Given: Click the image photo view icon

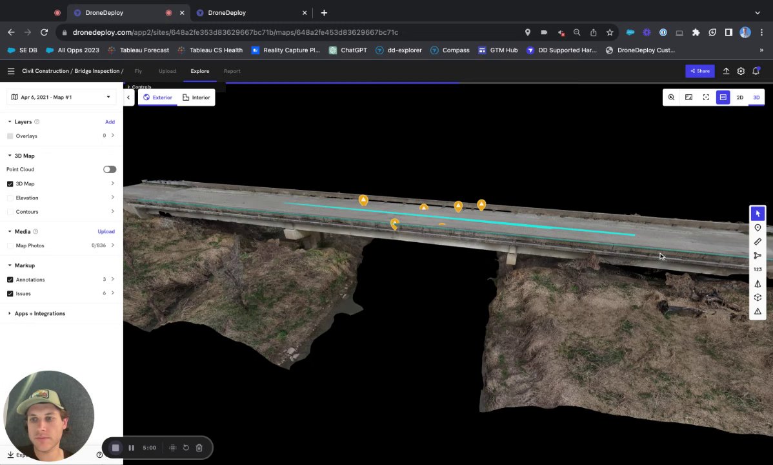Looking at the screenshot, I should pos(688,98).
